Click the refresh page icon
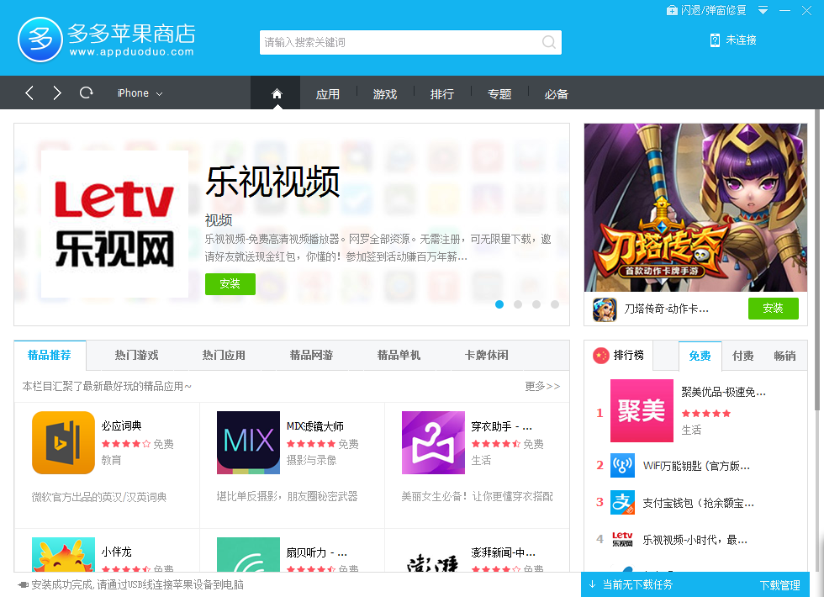The image size is (824, 597). (x=86, y=93)
